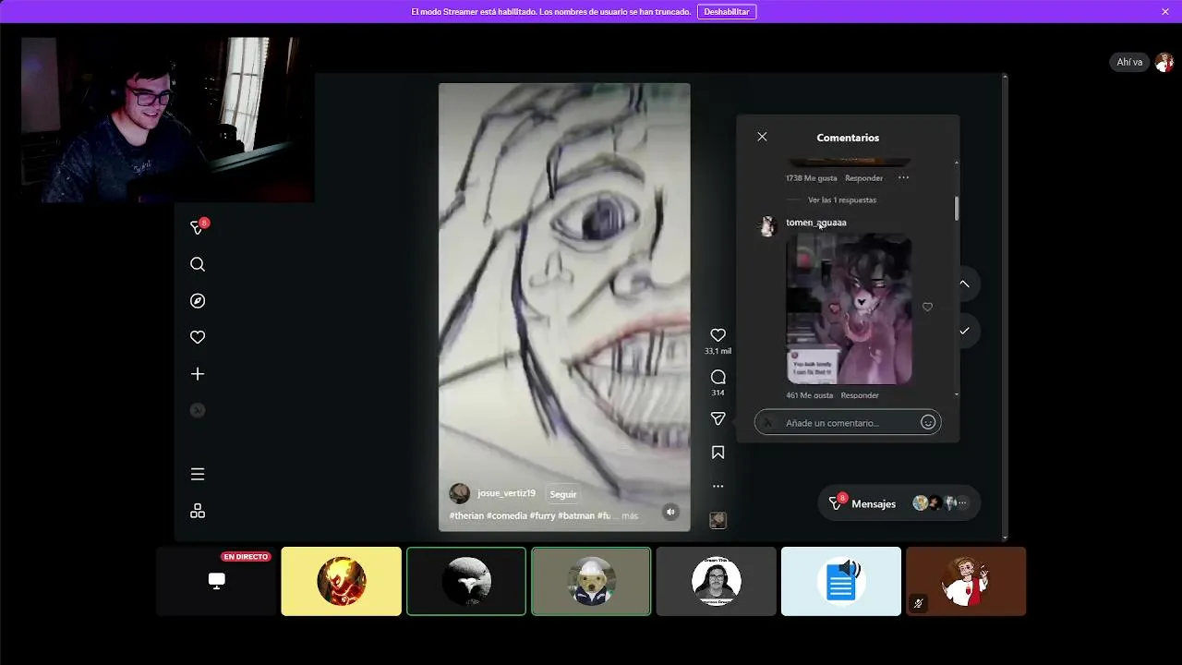Open the Explore compass in sidebar

click(x=198, y=301)
